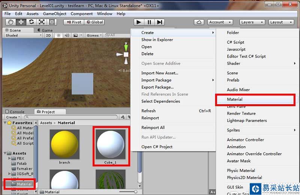Select the fxmaker folder
The image size is (300, 195).
(x=22, y=169)
